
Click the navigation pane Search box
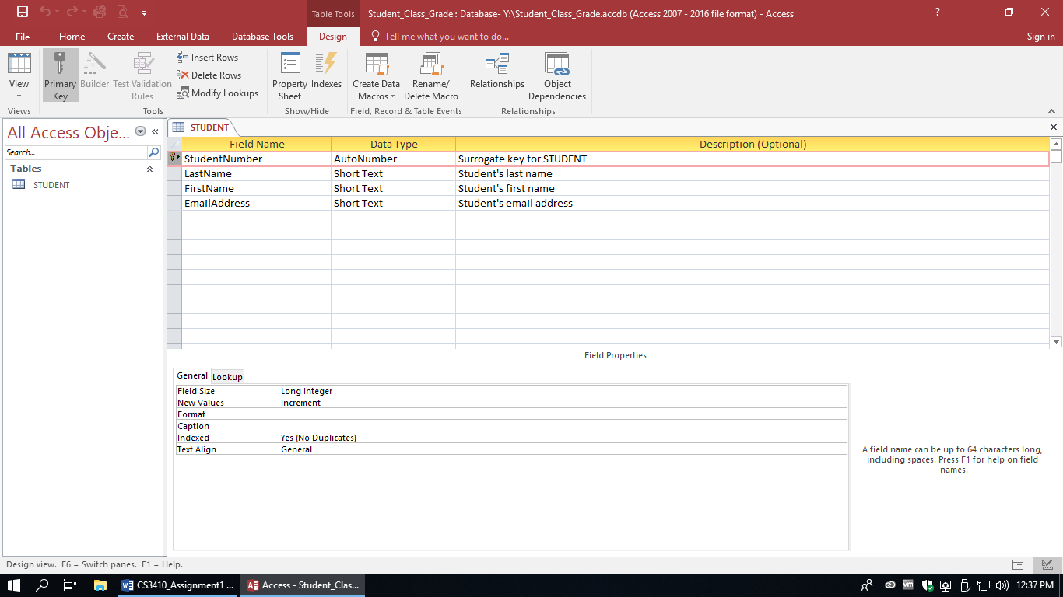75,152
